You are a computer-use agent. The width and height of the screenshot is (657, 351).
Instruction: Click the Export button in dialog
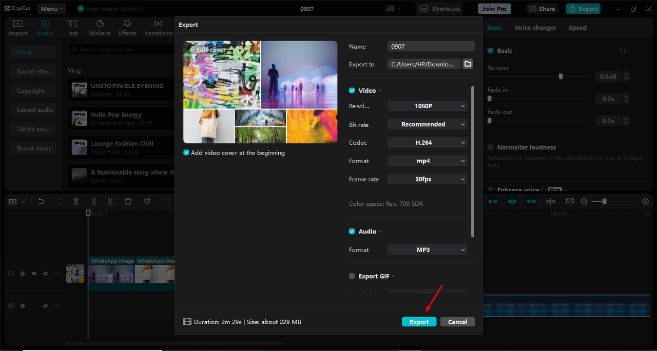(419, 322)
